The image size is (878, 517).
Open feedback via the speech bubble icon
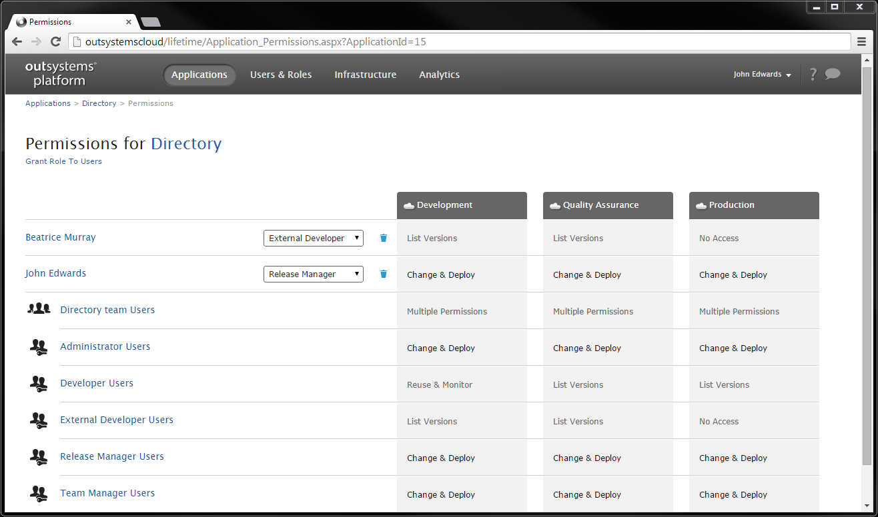click(833, 74)
